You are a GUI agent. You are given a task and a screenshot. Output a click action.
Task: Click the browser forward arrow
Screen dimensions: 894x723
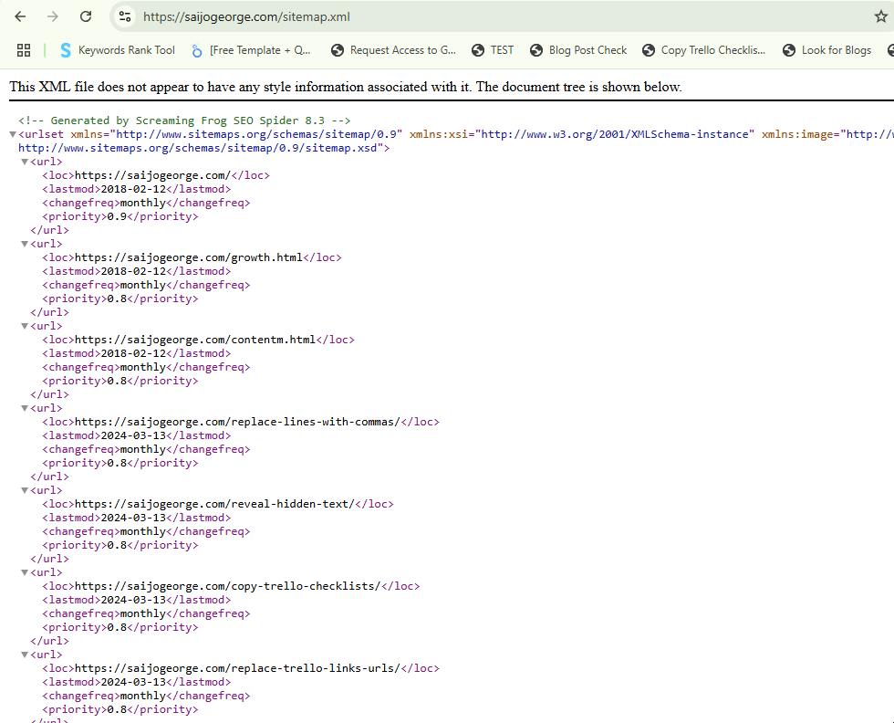tap(53, 16)
